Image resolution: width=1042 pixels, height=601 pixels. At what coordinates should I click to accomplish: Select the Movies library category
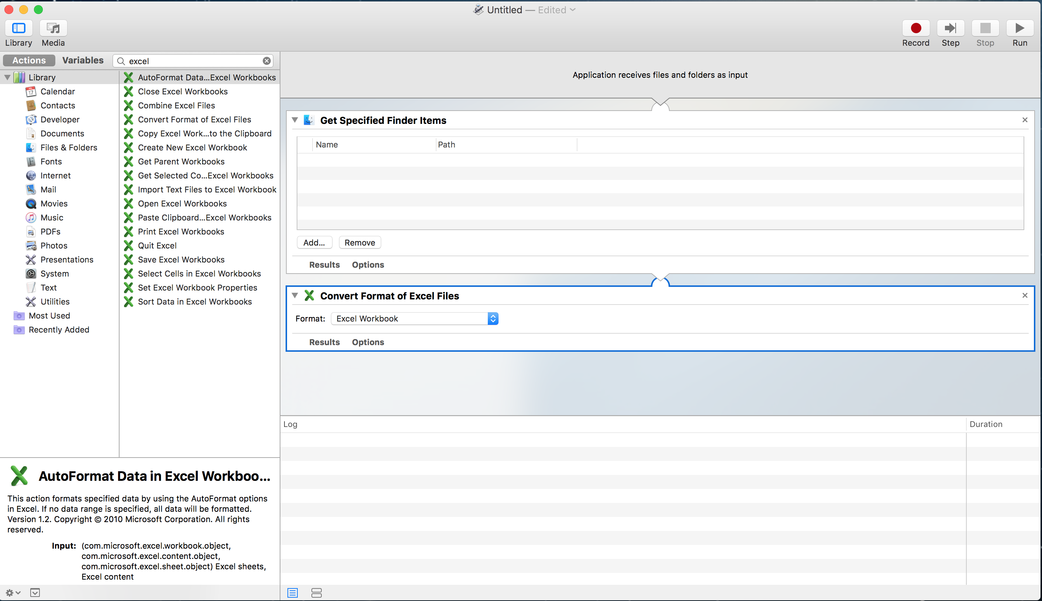point(54,204)
